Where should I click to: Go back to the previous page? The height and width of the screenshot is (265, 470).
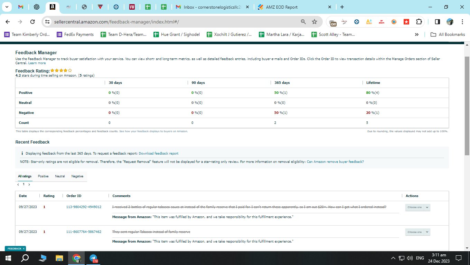(8, 22)
